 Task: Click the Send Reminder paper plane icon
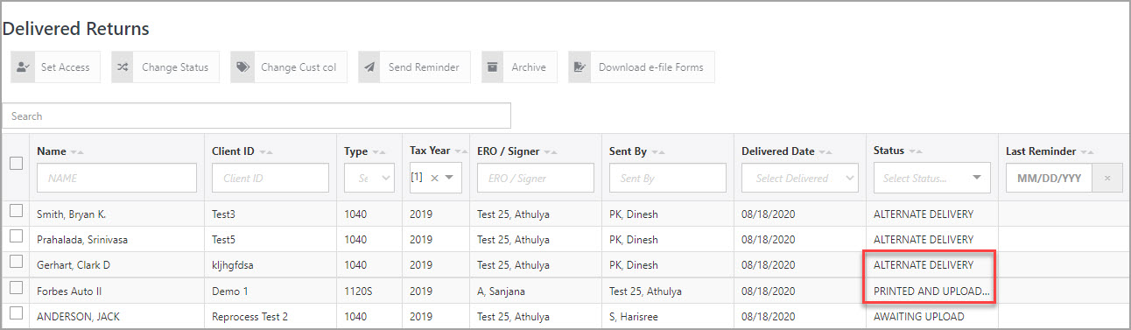(369, 67)
